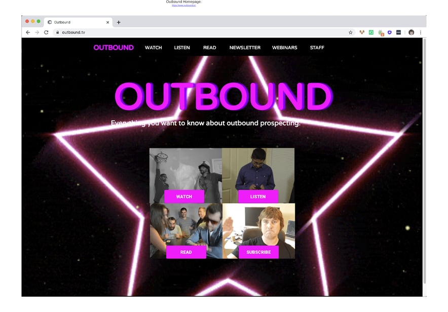Image resolution: width=448 pixels, height=312 pixels.
Task: Open NEWSLETTER in the top navigation
Action: point(245,48)
